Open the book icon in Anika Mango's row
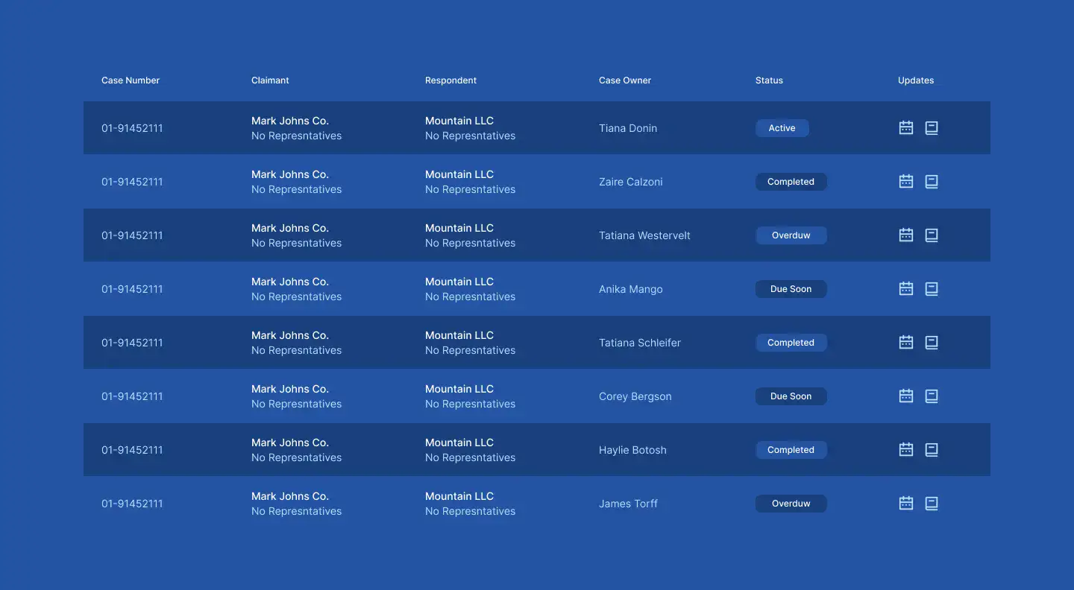The height and width of the screenshot is (590, 1074). click(x=932, y=288)
